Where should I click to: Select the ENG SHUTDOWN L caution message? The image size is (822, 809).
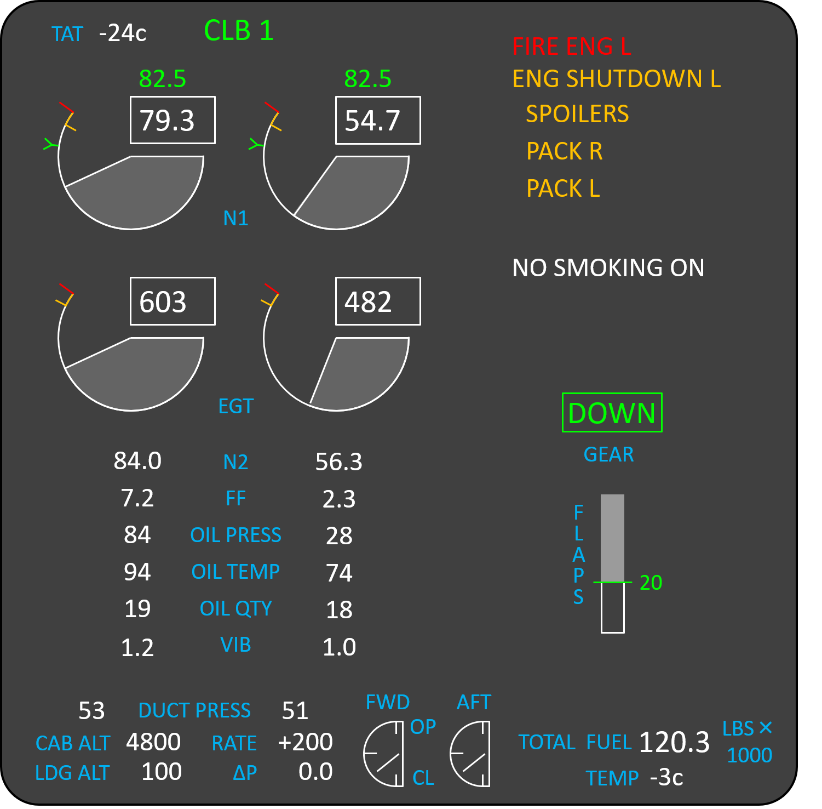click(x=616, y=79)
